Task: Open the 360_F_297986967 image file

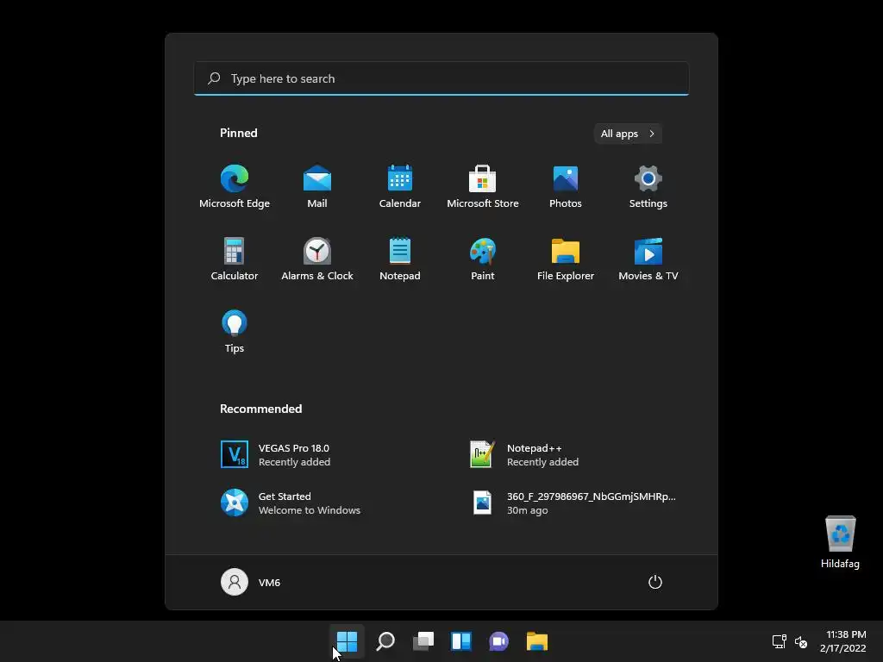Action: 574,503
